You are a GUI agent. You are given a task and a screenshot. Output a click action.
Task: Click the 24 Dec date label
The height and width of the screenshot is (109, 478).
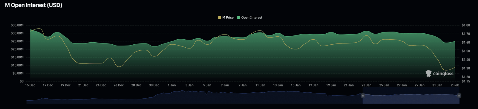click(x=101, y=85)
